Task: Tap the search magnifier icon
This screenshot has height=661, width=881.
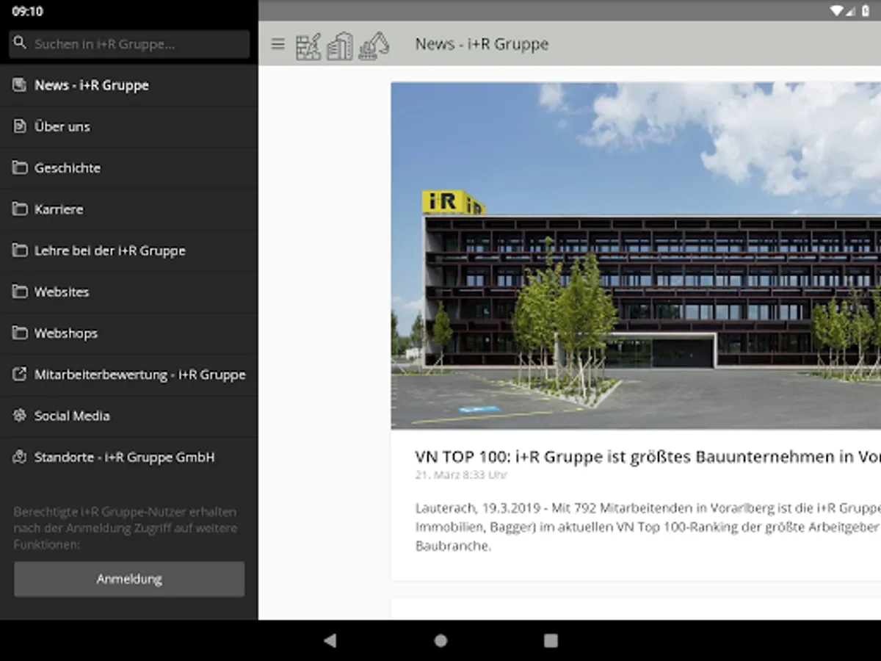Action: 20,44
